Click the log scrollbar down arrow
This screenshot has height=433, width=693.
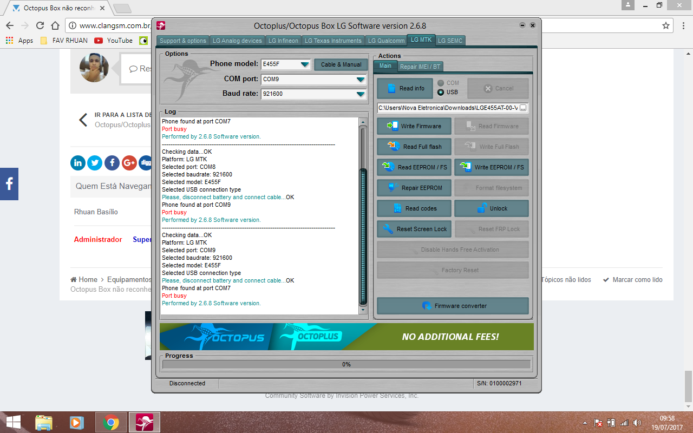(x=363, y=310)
